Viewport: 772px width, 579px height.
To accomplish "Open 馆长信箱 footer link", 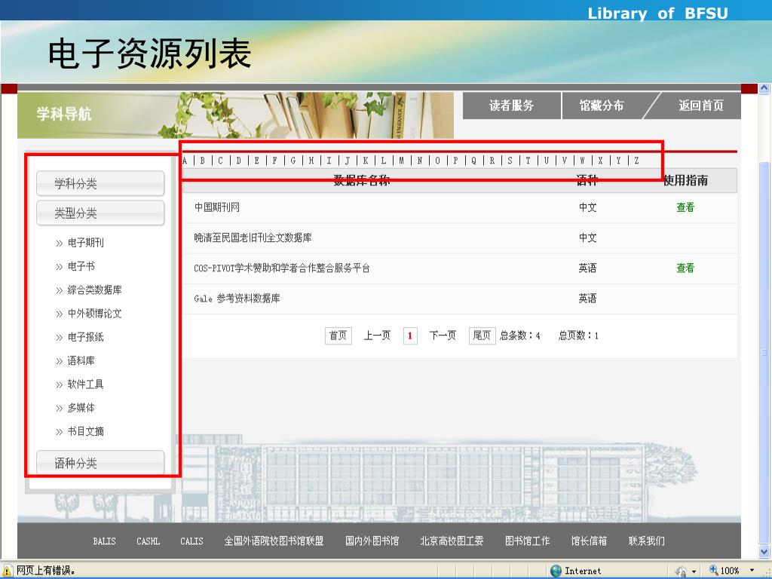I will (589, 541).
